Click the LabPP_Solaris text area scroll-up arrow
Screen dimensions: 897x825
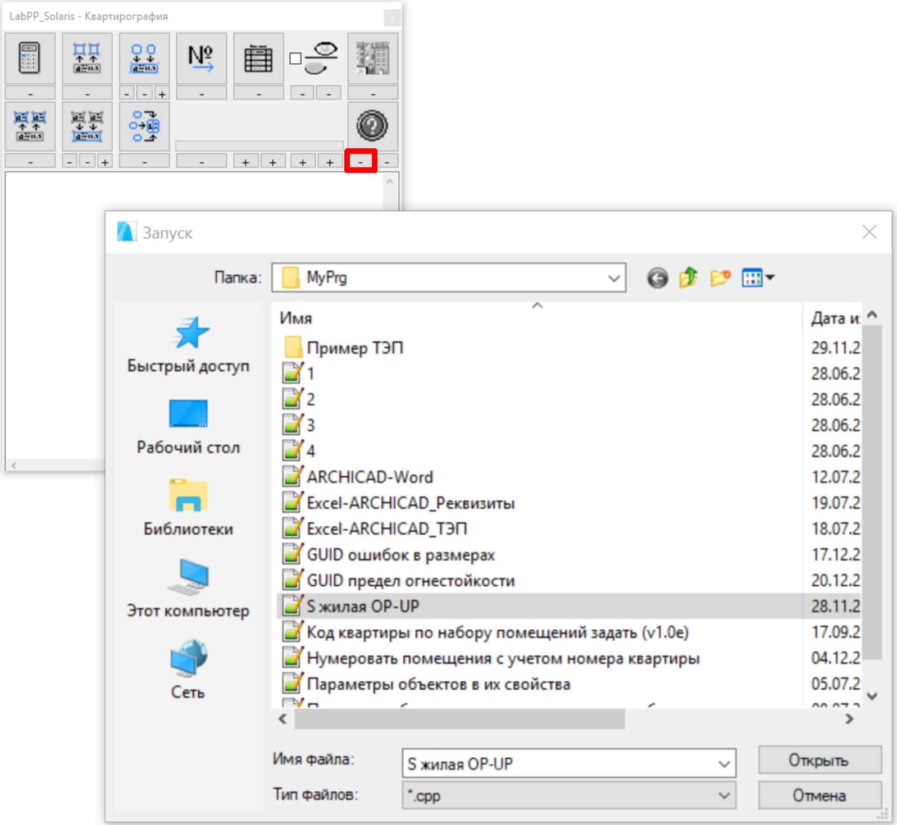coord(390,181)
